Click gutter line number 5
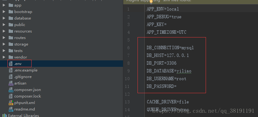258x117 pixels. 129,40
